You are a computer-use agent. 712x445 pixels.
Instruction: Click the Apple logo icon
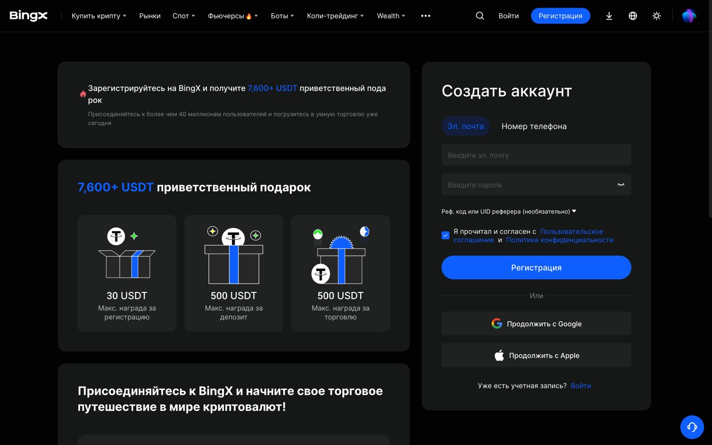pyautogui.click(x=499, y=355)
